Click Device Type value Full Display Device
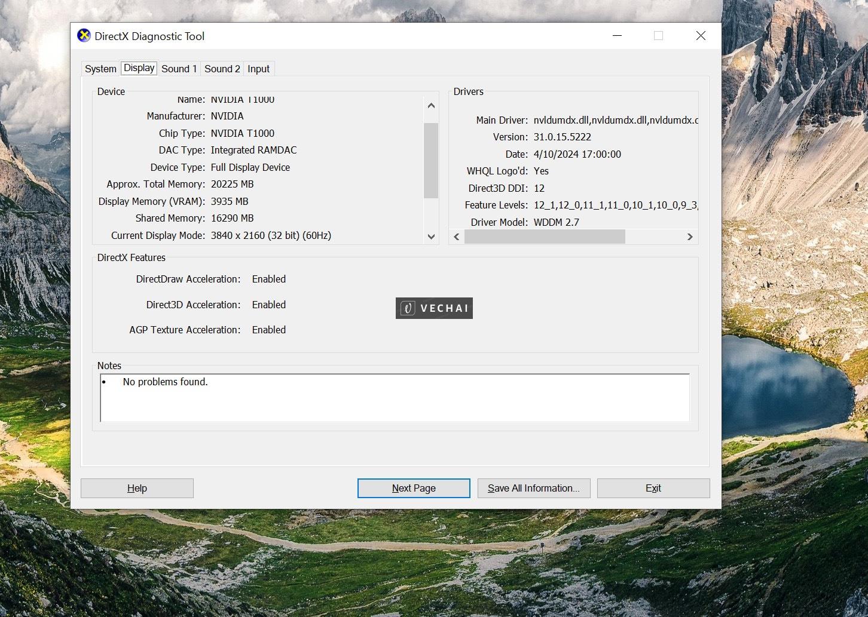The height and width of the screenshot is (617, 868). pos(250,167)
